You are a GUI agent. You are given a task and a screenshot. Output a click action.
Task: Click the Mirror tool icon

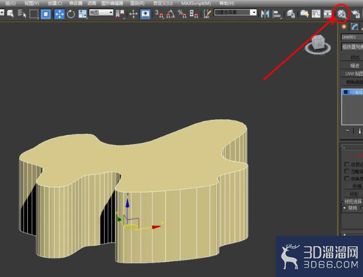pos(265,14)
